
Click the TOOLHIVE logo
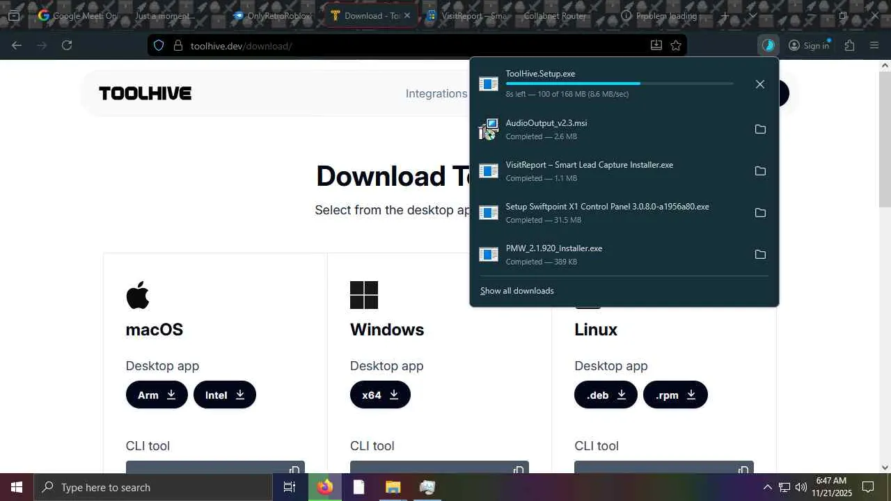point(145,93)
